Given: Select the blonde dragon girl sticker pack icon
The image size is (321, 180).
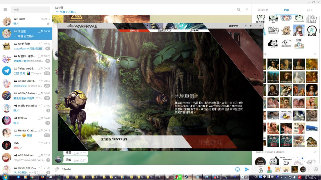Looking at the screenshot, I should [x=278, y=169].
